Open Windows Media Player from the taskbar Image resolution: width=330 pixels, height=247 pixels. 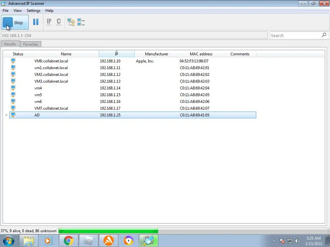(48, 241)
